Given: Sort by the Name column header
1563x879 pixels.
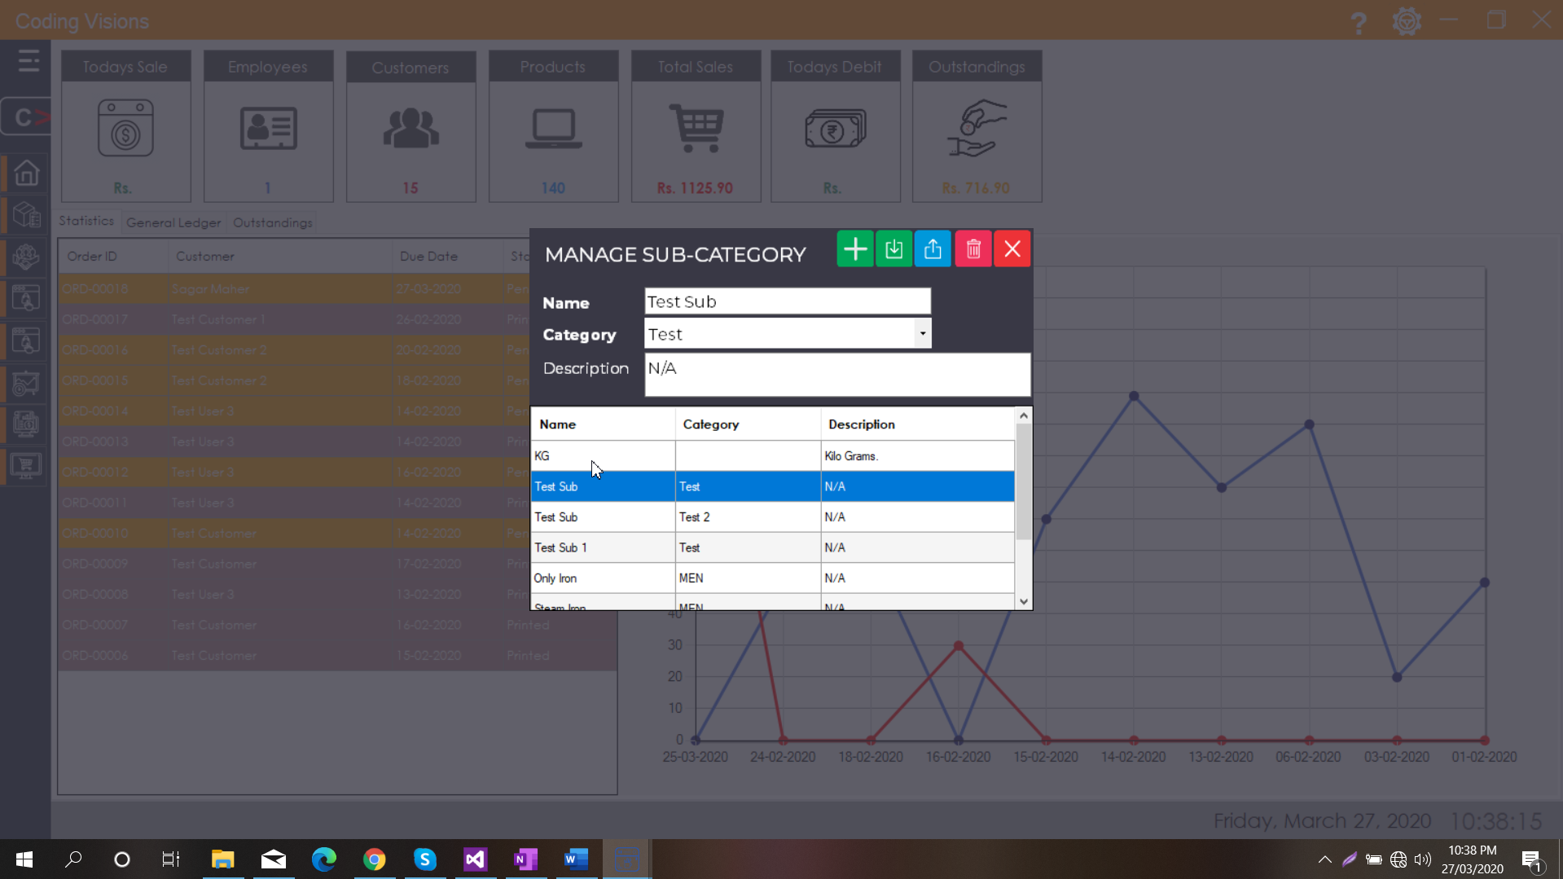Looking at the screenshot, I should click(x=603, y=424).
